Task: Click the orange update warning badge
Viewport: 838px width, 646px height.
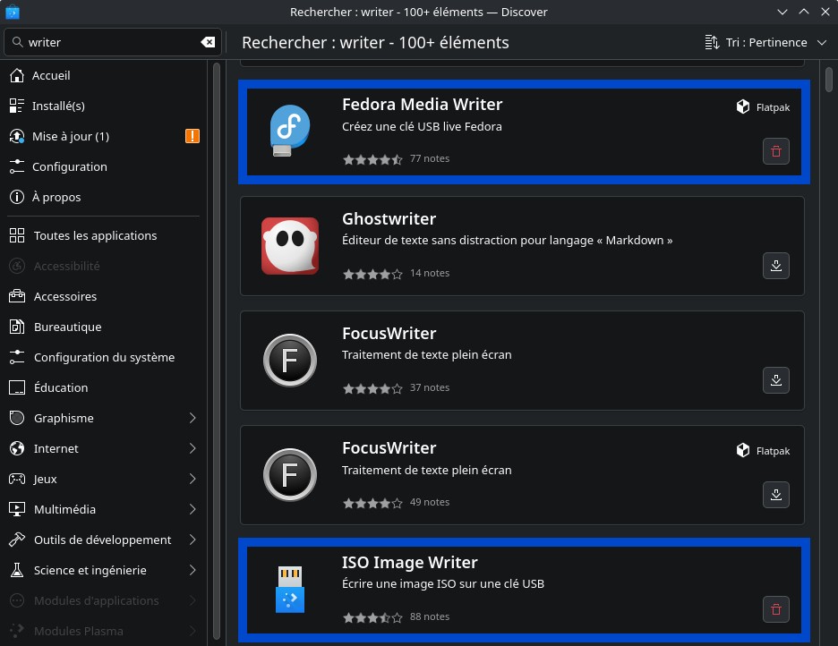Action: pos(192,136)
